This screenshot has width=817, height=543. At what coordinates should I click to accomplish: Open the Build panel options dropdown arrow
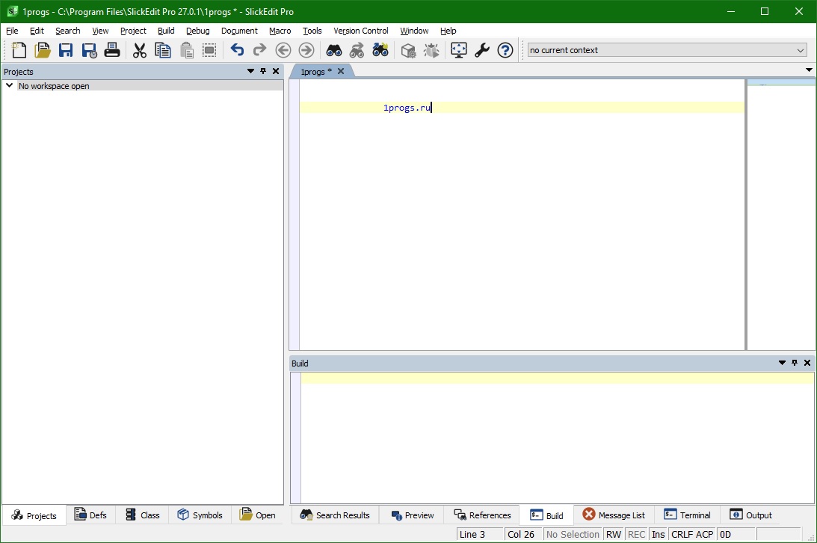point(782,363)
